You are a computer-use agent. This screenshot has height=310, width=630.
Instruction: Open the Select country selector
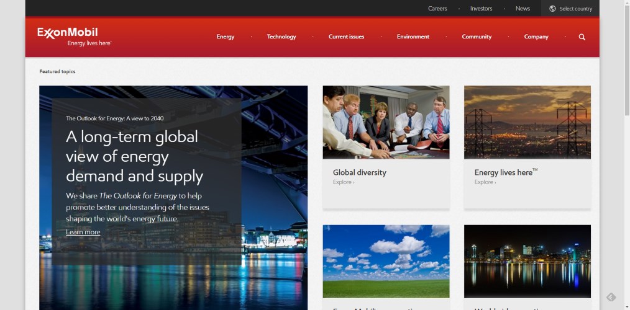tap(570, 9)
